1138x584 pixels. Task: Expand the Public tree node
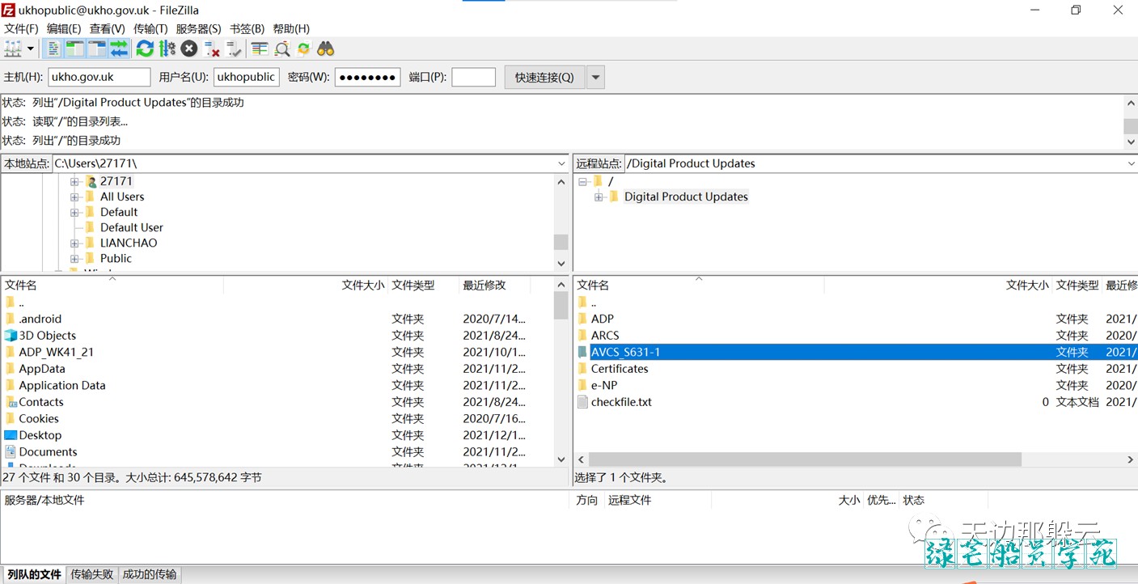point(74,258)
